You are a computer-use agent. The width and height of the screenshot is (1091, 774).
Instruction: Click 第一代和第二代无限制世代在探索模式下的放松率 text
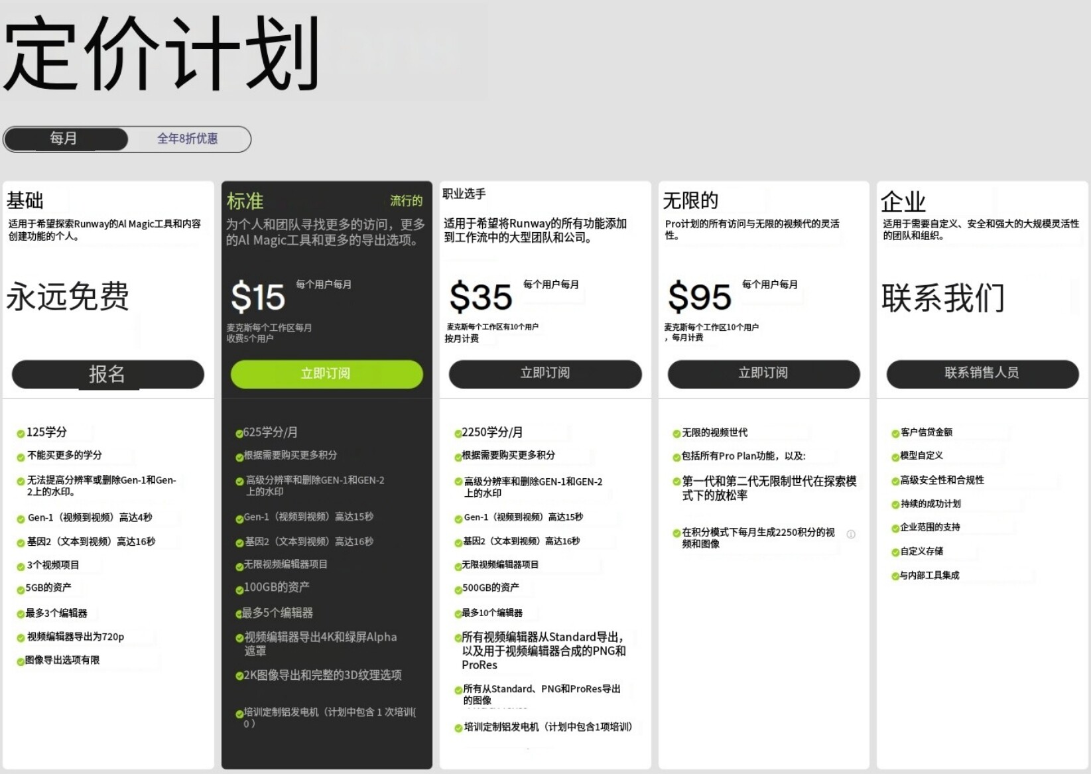[769, 488]
